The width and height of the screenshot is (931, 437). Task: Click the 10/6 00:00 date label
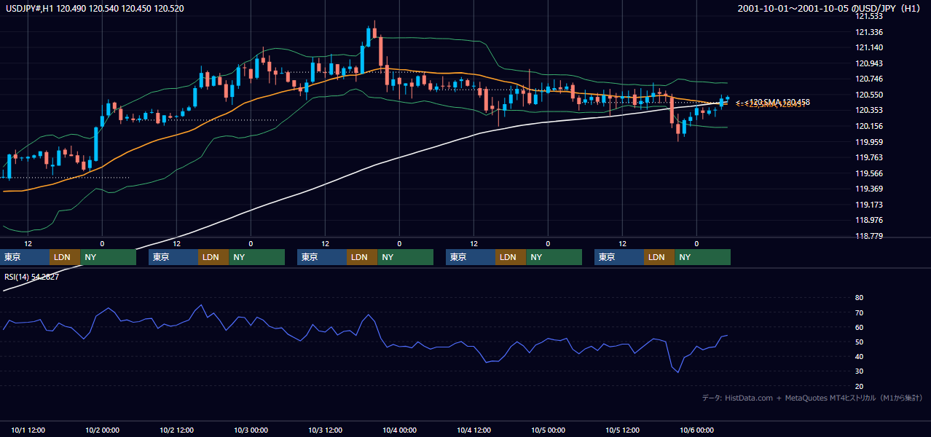click(696, 430)
